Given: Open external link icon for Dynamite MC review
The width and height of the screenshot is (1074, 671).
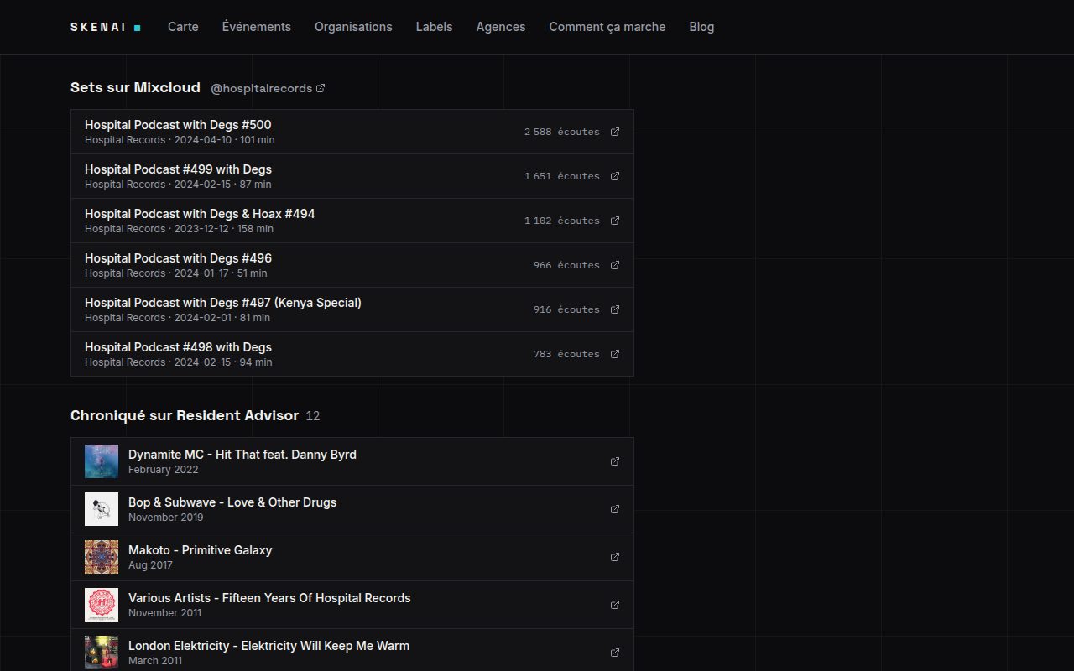Looking at the screenshot, I should tap(615, 461).
